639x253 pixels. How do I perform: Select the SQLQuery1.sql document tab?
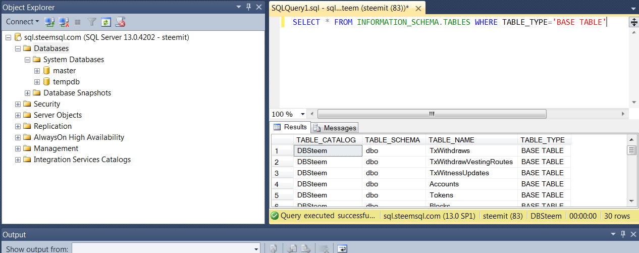[x=340, y=8]
